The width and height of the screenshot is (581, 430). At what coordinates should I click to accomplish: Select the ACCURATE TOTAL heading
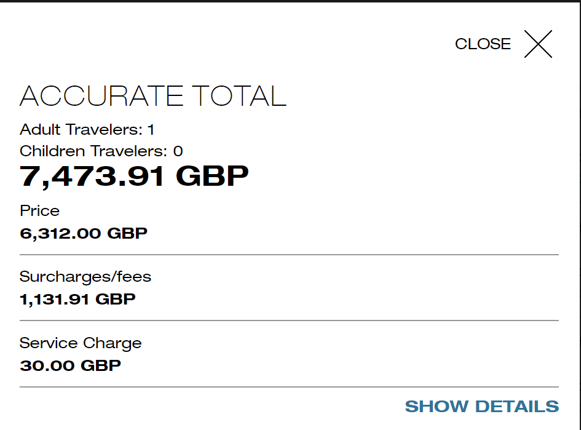(153, 96)
